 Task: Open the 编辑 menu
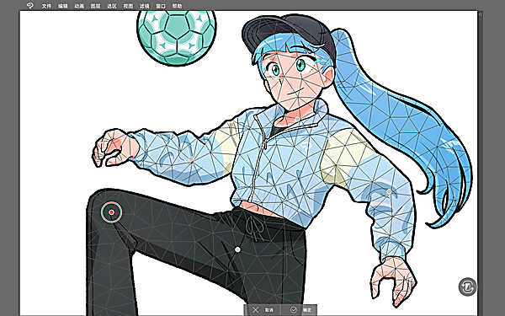pos(63,6)
